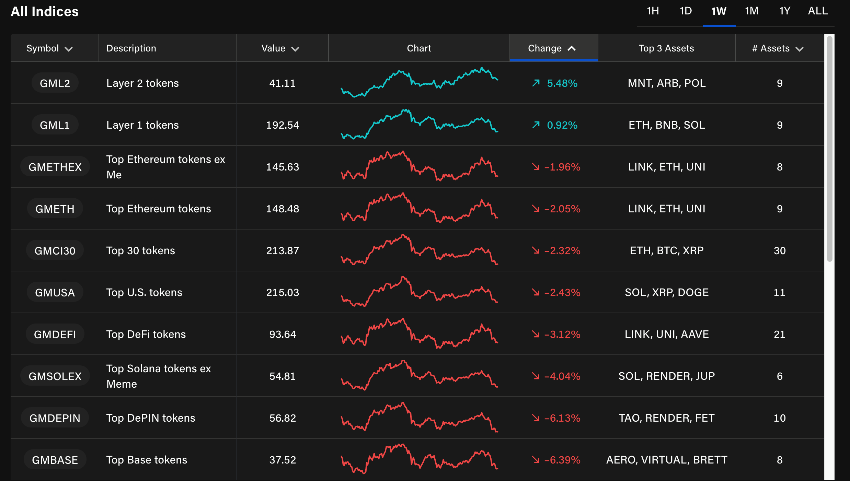Sort by Value column chevron
The width and height of the screenshot is (850, 481).
[x=295, y=49]
